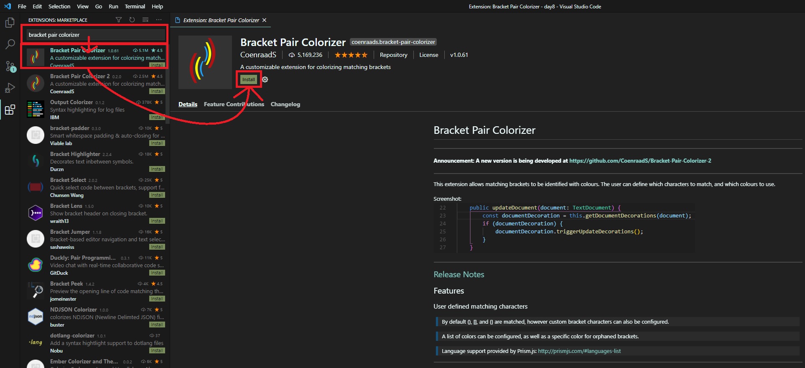Image resolution: width=805 pixels, height=368 pixels.
Task: Open the Search view in activity bar
Action: pos(10,44)
